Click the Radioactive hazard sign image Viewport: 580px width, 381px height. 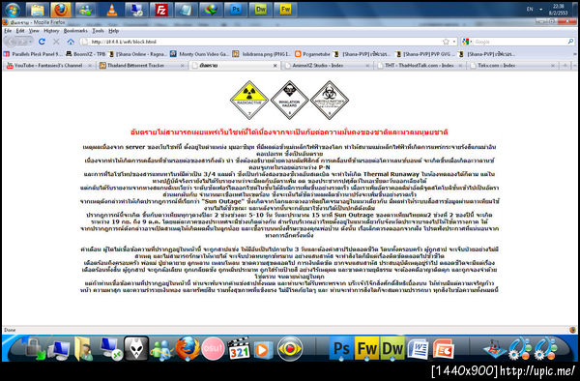pyautogui.click(x=249, y=100)
